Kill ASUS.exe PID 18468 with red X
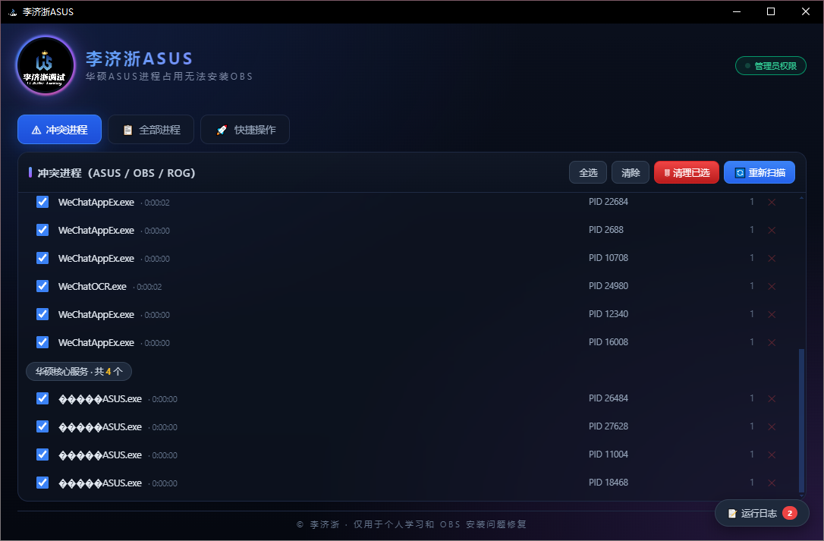The height and width of the screenshot is (541, 824). [772, 483]
